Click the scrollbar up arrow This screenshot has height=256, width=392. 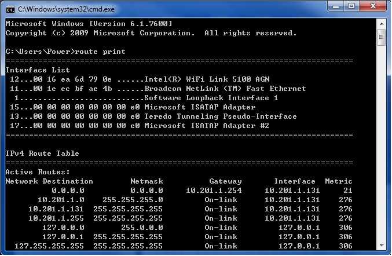tap(380, 23)
